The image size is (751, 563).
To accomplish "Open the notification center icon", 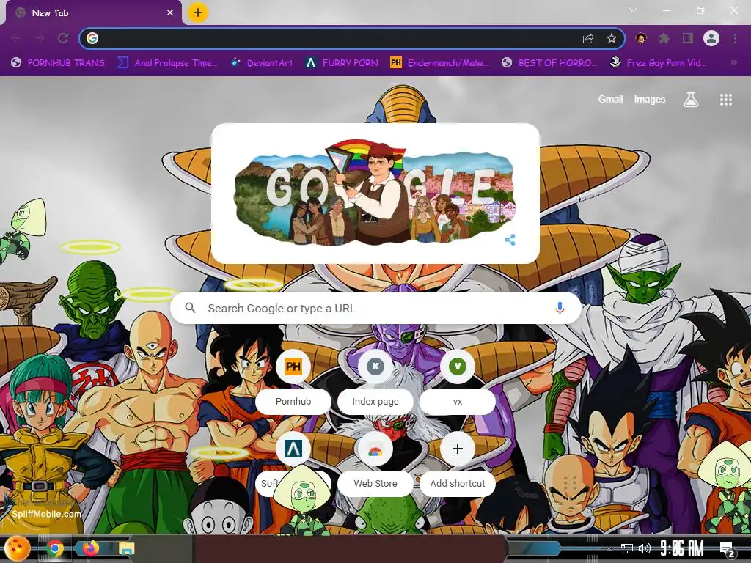I will [x=728, y=550].
